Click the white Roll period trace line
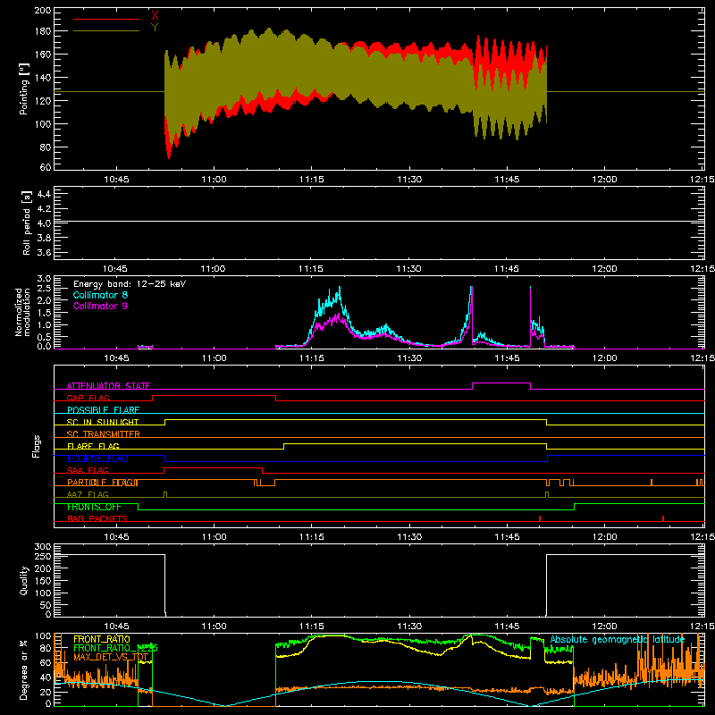 point(379,221)
